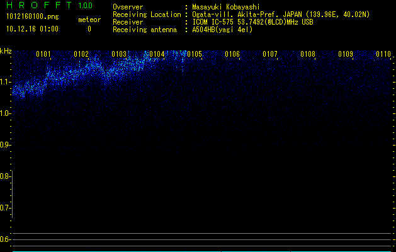Screen dimensions: 396x252
Task: Click the 0106 time marker
Action: (x=232, y=54)
